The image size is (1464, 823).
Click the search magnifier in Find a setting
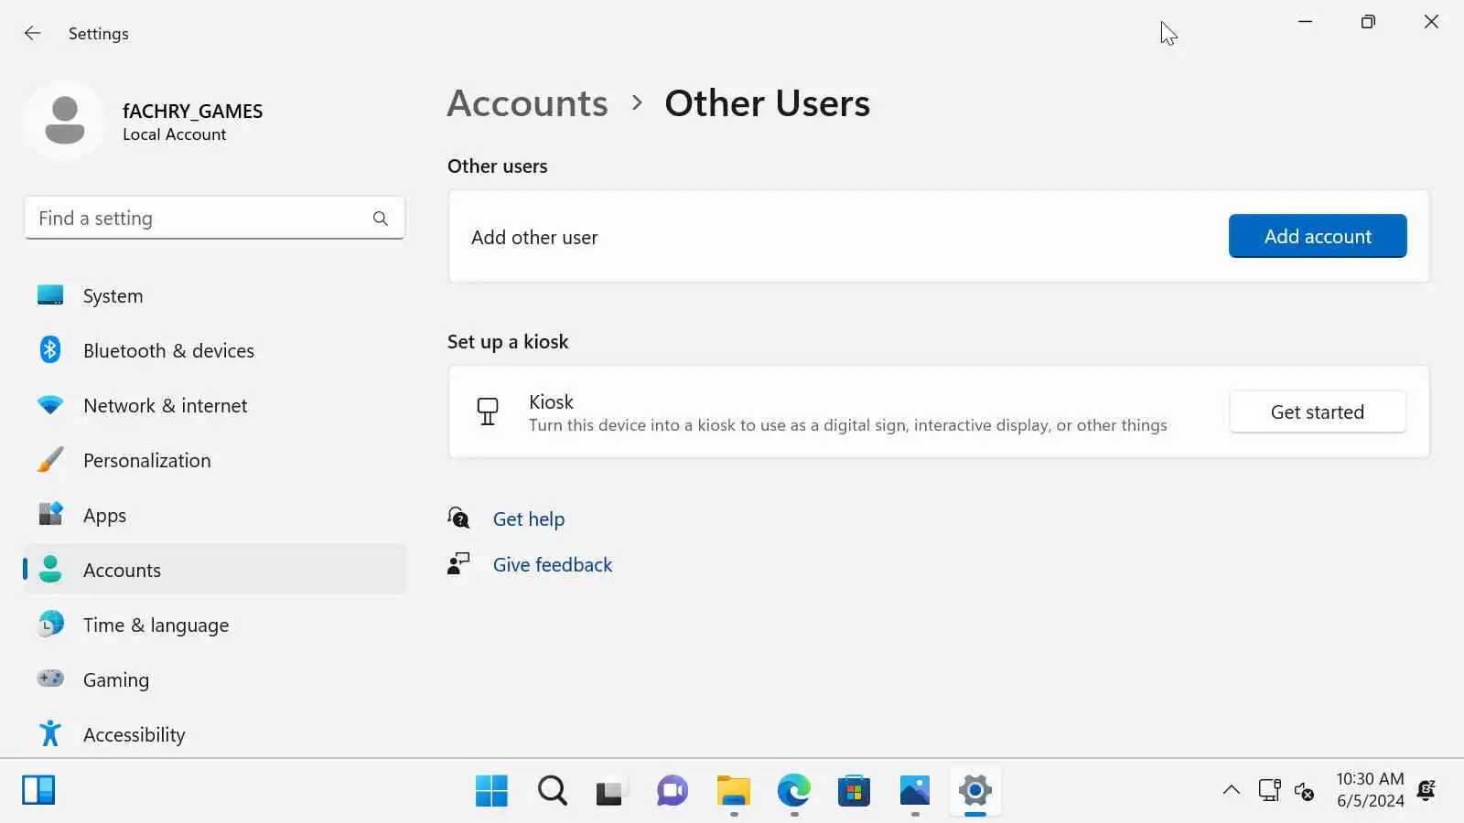381,219
